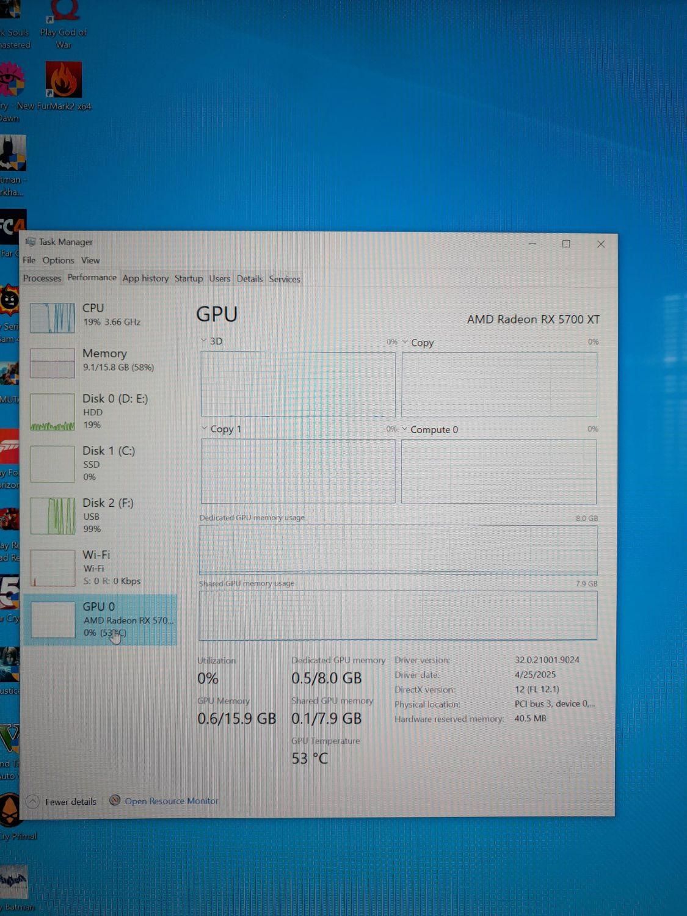Maximize the Task Manager window
Viewport: 687px width, 916px height.
[566, 244]
